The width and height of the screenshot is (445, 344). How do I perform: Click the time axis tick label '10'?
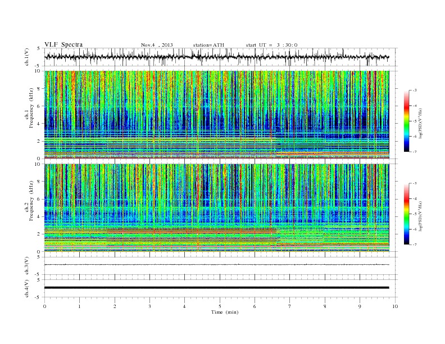click(395, 306)
